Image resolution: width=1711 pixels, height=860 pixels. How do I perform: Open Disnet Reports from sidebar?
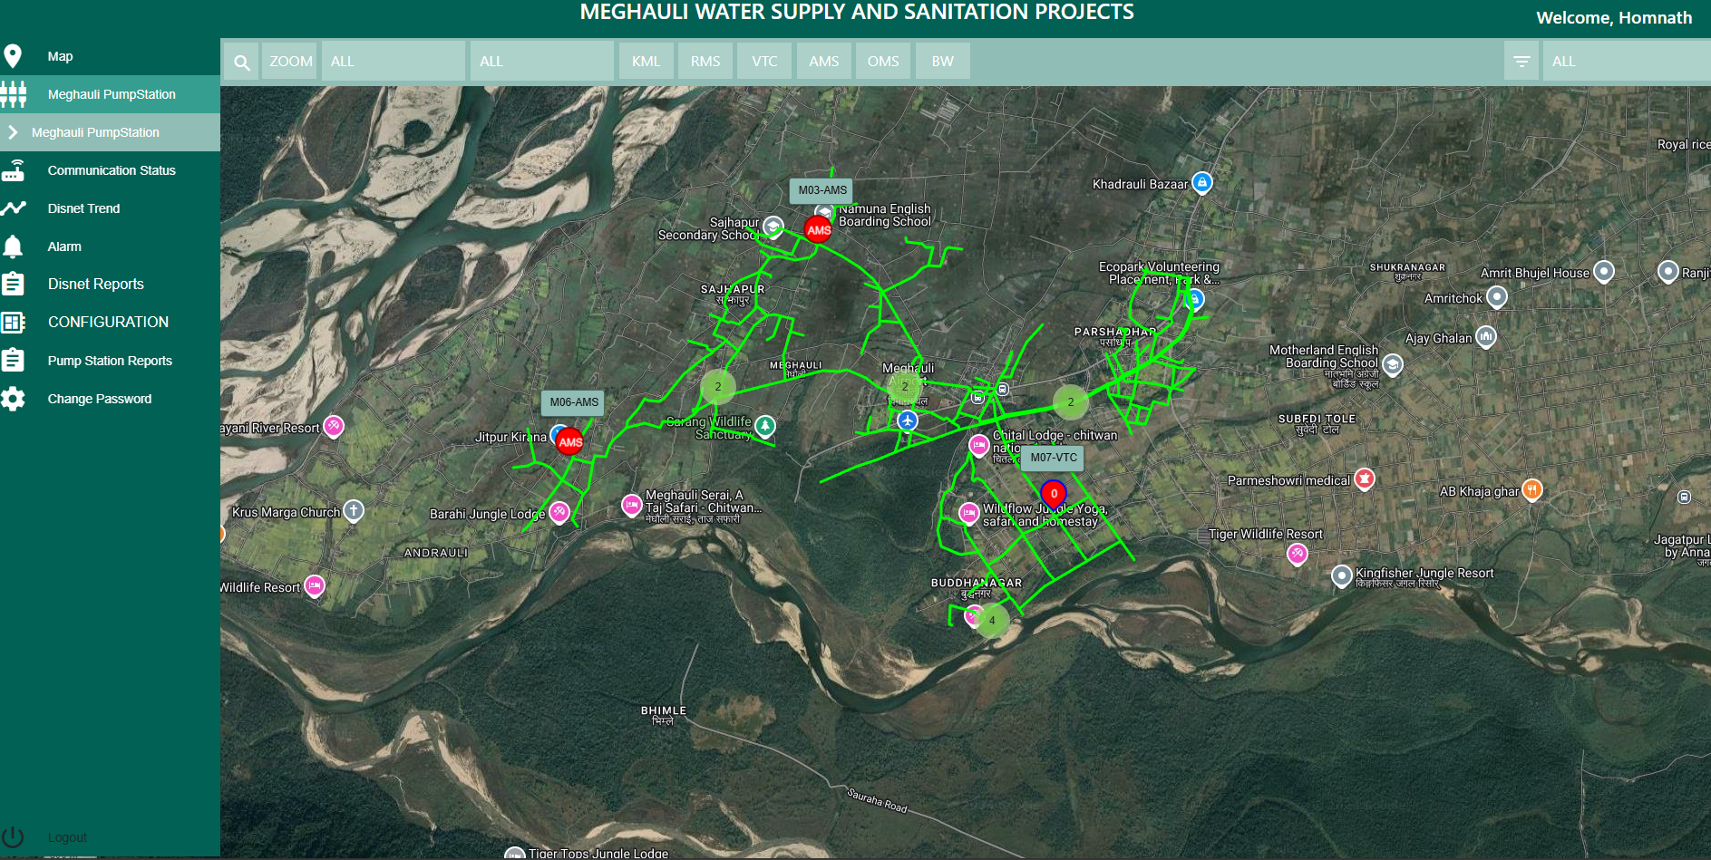click(x=96, y=284)
